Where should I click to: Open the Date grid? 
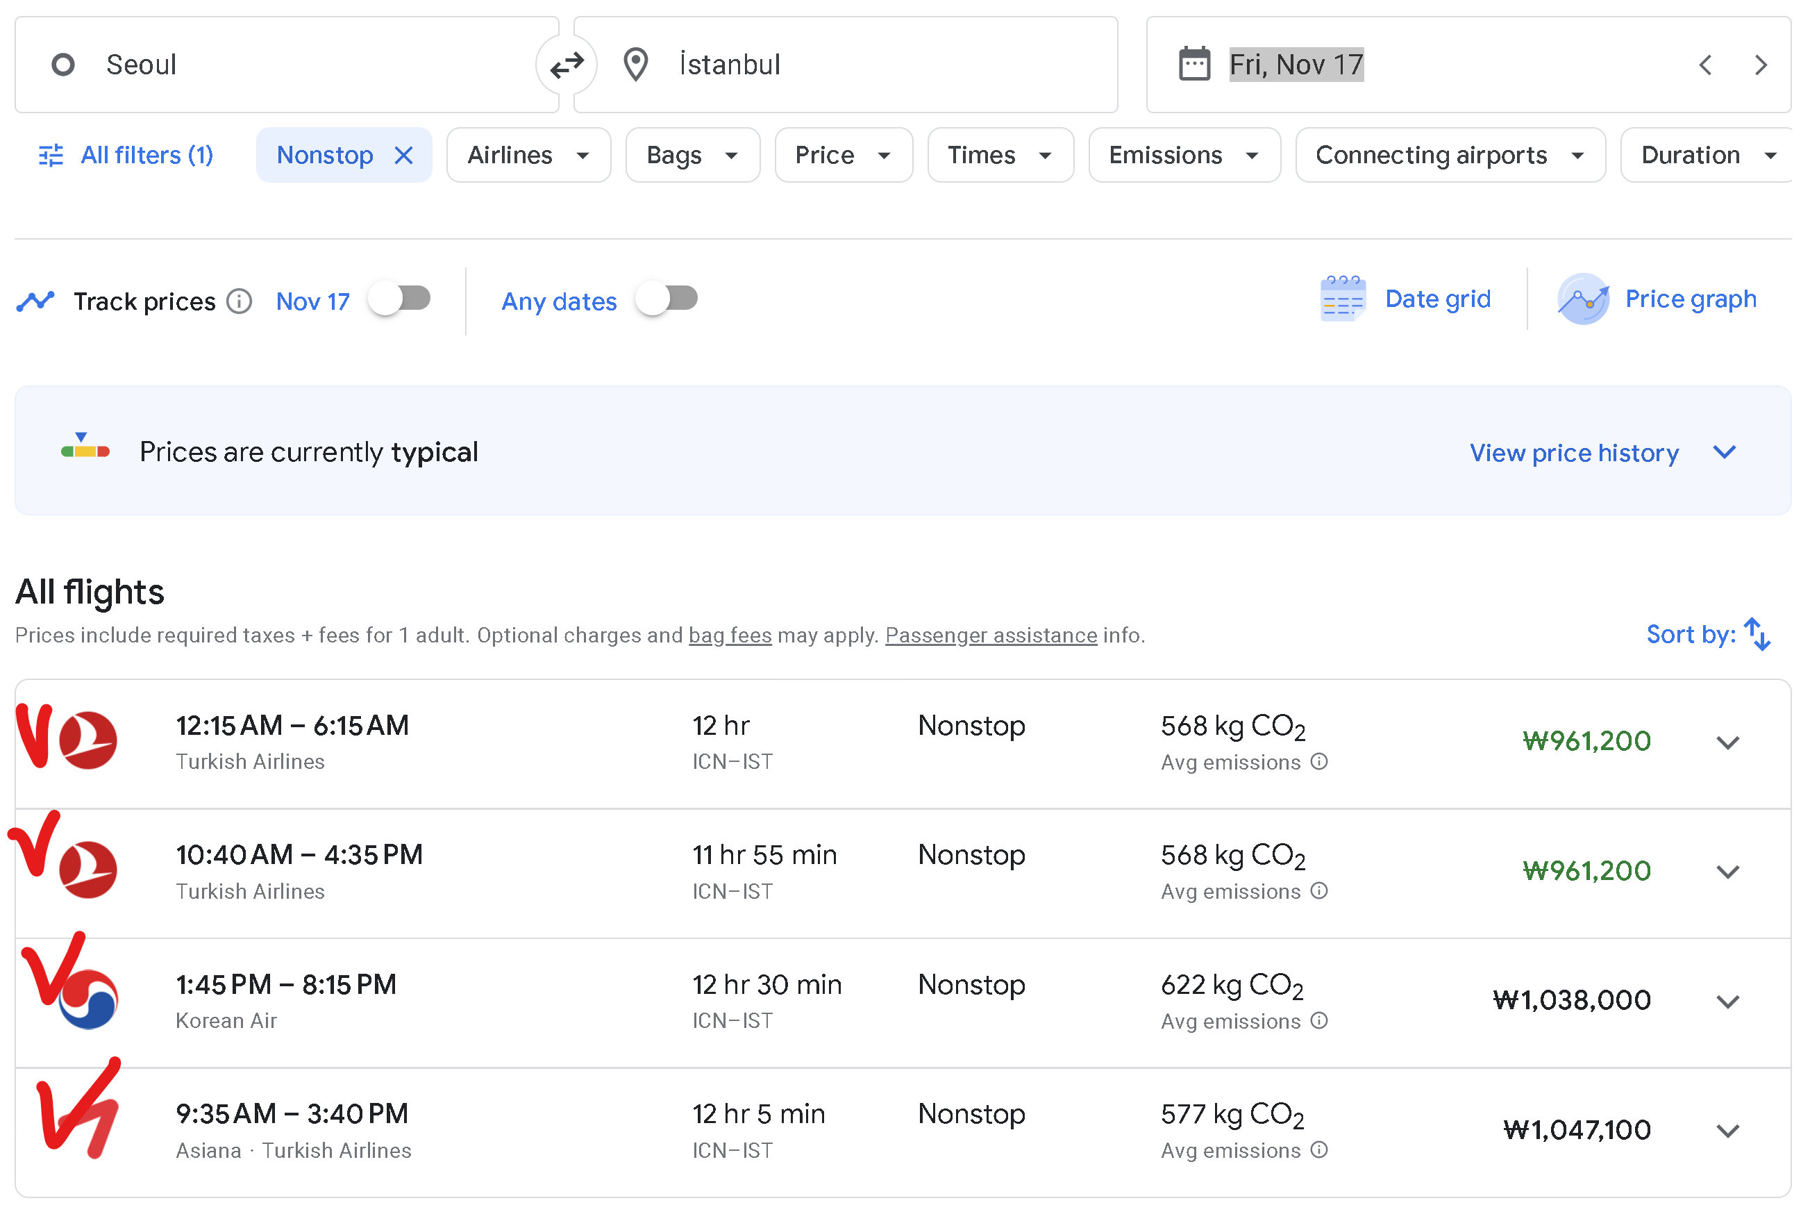tap(1406, 299)
